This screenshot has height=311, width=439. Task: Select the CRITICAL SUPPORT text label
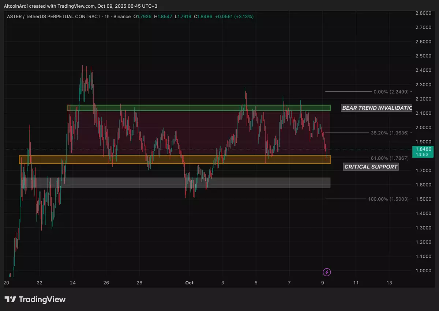pos(371,167)
